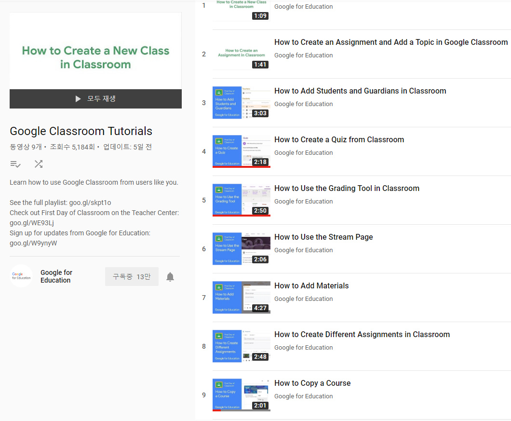Screen dimensions: 511x421
Task: Click the thumbnail of video 2 with duration 1:41
Action: tap(242, 54)
